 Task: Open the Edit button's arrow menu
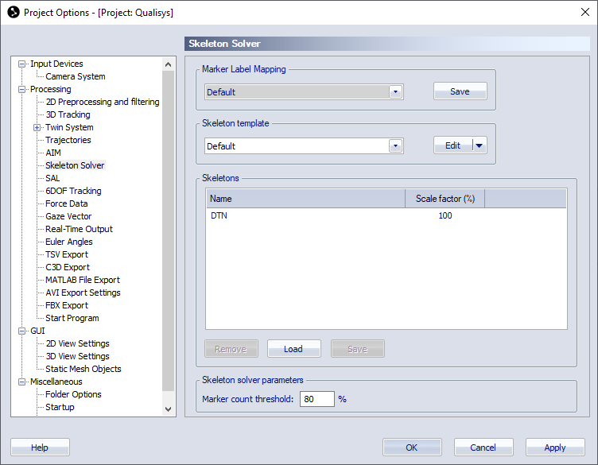480,145
